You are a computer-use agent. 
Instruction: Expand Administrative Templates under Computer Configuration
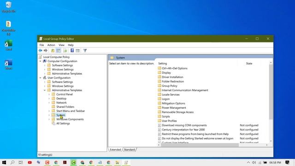[45, 74]
